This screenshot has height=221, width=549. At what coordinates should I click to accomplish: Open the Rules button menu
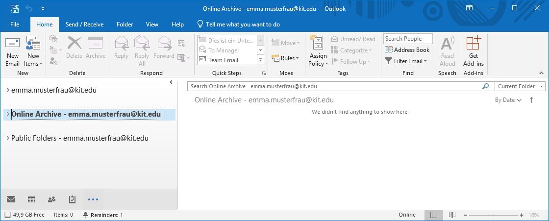(285, 58)
